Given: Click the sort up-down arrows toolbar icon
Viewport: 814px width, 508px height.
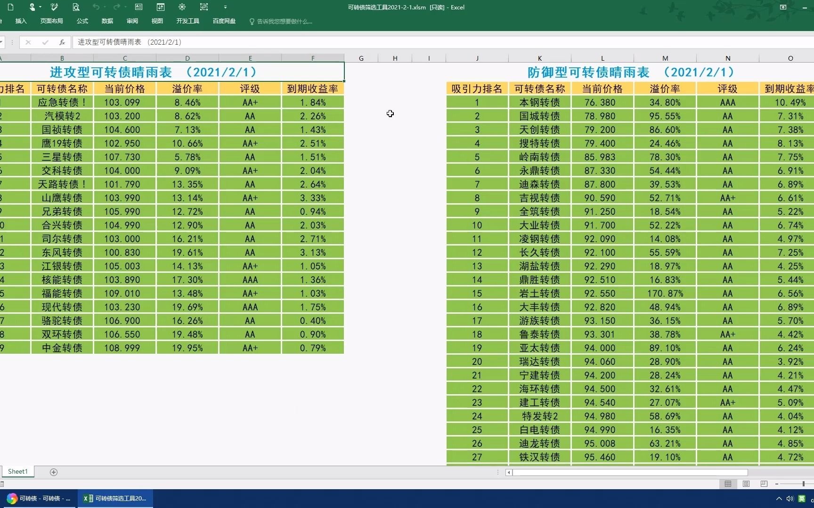Looking at the screenshot, I should point(161,7).
